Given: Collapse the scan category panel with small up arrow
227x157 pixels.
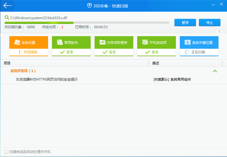Looking at the screenshot, I should click(x=219, y=32).
